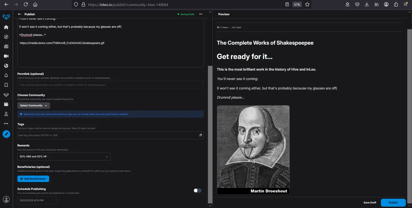The width and height of the screenshot is (412, 208).
Task: Toggle Firefox reader view icon
Action: [x=287, y=5]
